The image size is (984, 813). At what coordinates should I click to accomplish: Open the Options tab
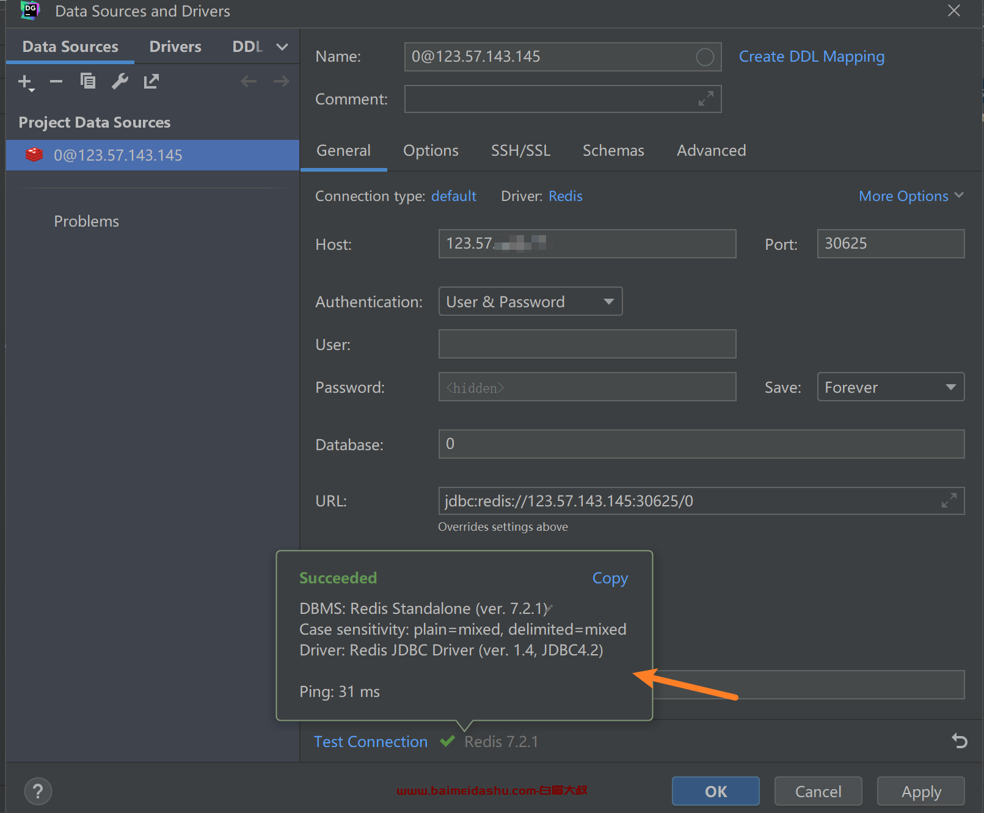point(431,151)
